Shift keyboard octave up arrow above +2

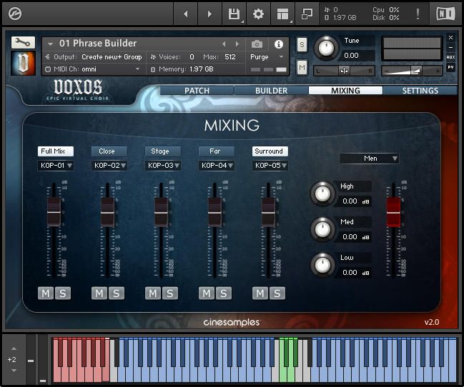(14, 348)
